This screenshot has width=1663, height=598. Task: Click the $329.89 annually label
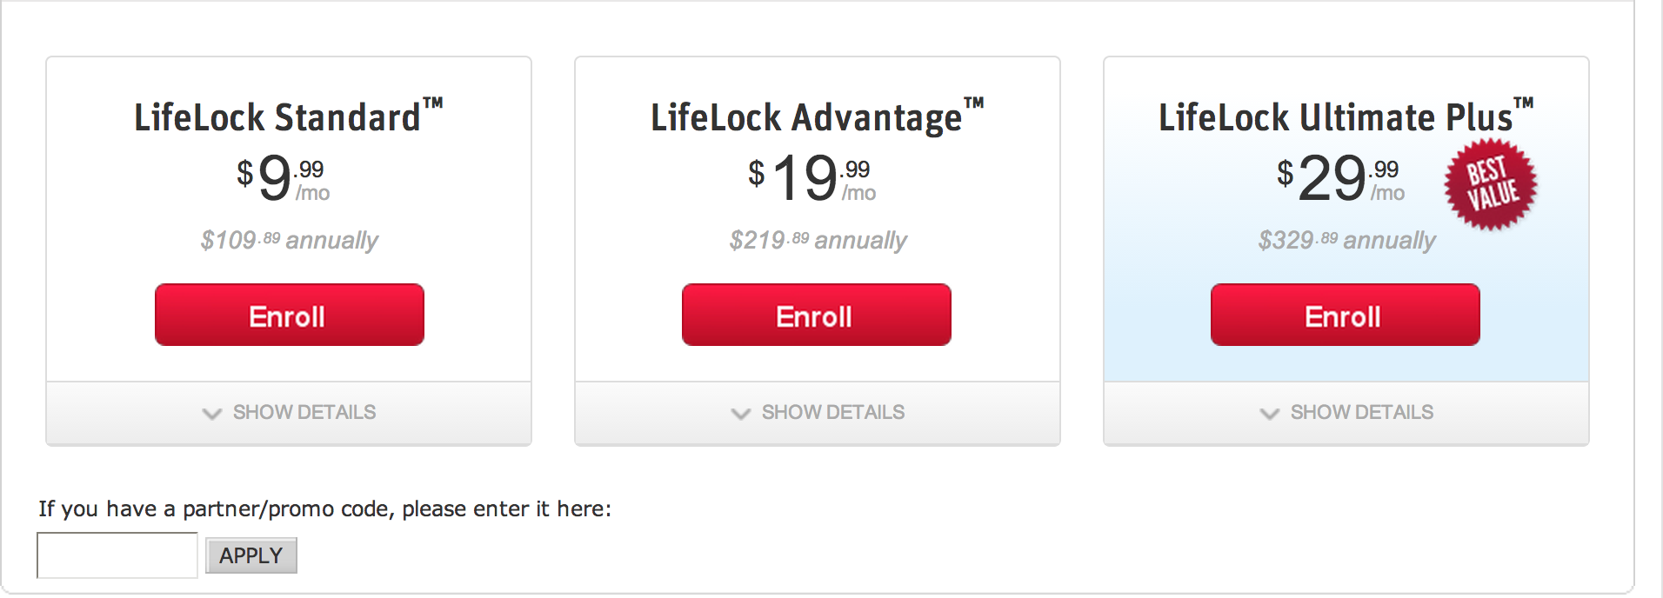(1346, 240)
